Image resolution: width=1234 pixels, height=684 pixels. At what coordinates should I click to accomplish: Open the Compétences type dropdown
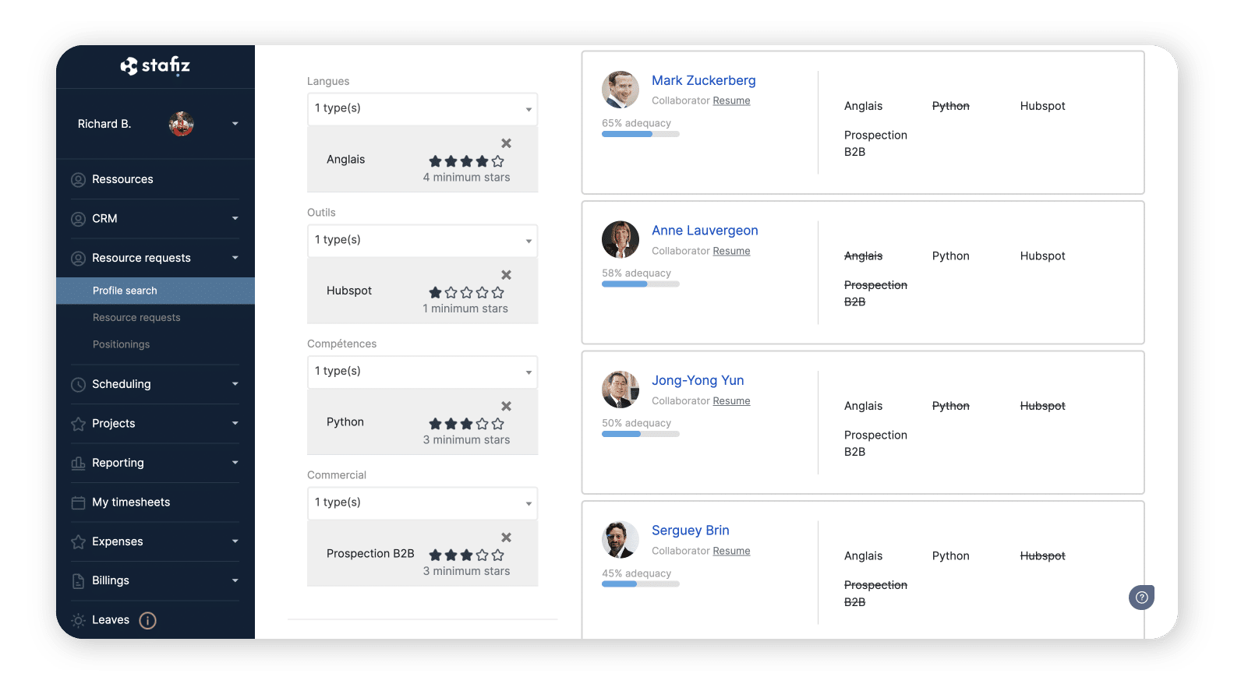tap(423, 372)
